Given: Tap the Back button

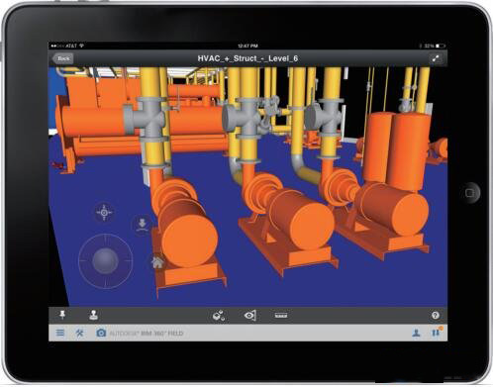Looking at the screenshot, I should [62, 58].
